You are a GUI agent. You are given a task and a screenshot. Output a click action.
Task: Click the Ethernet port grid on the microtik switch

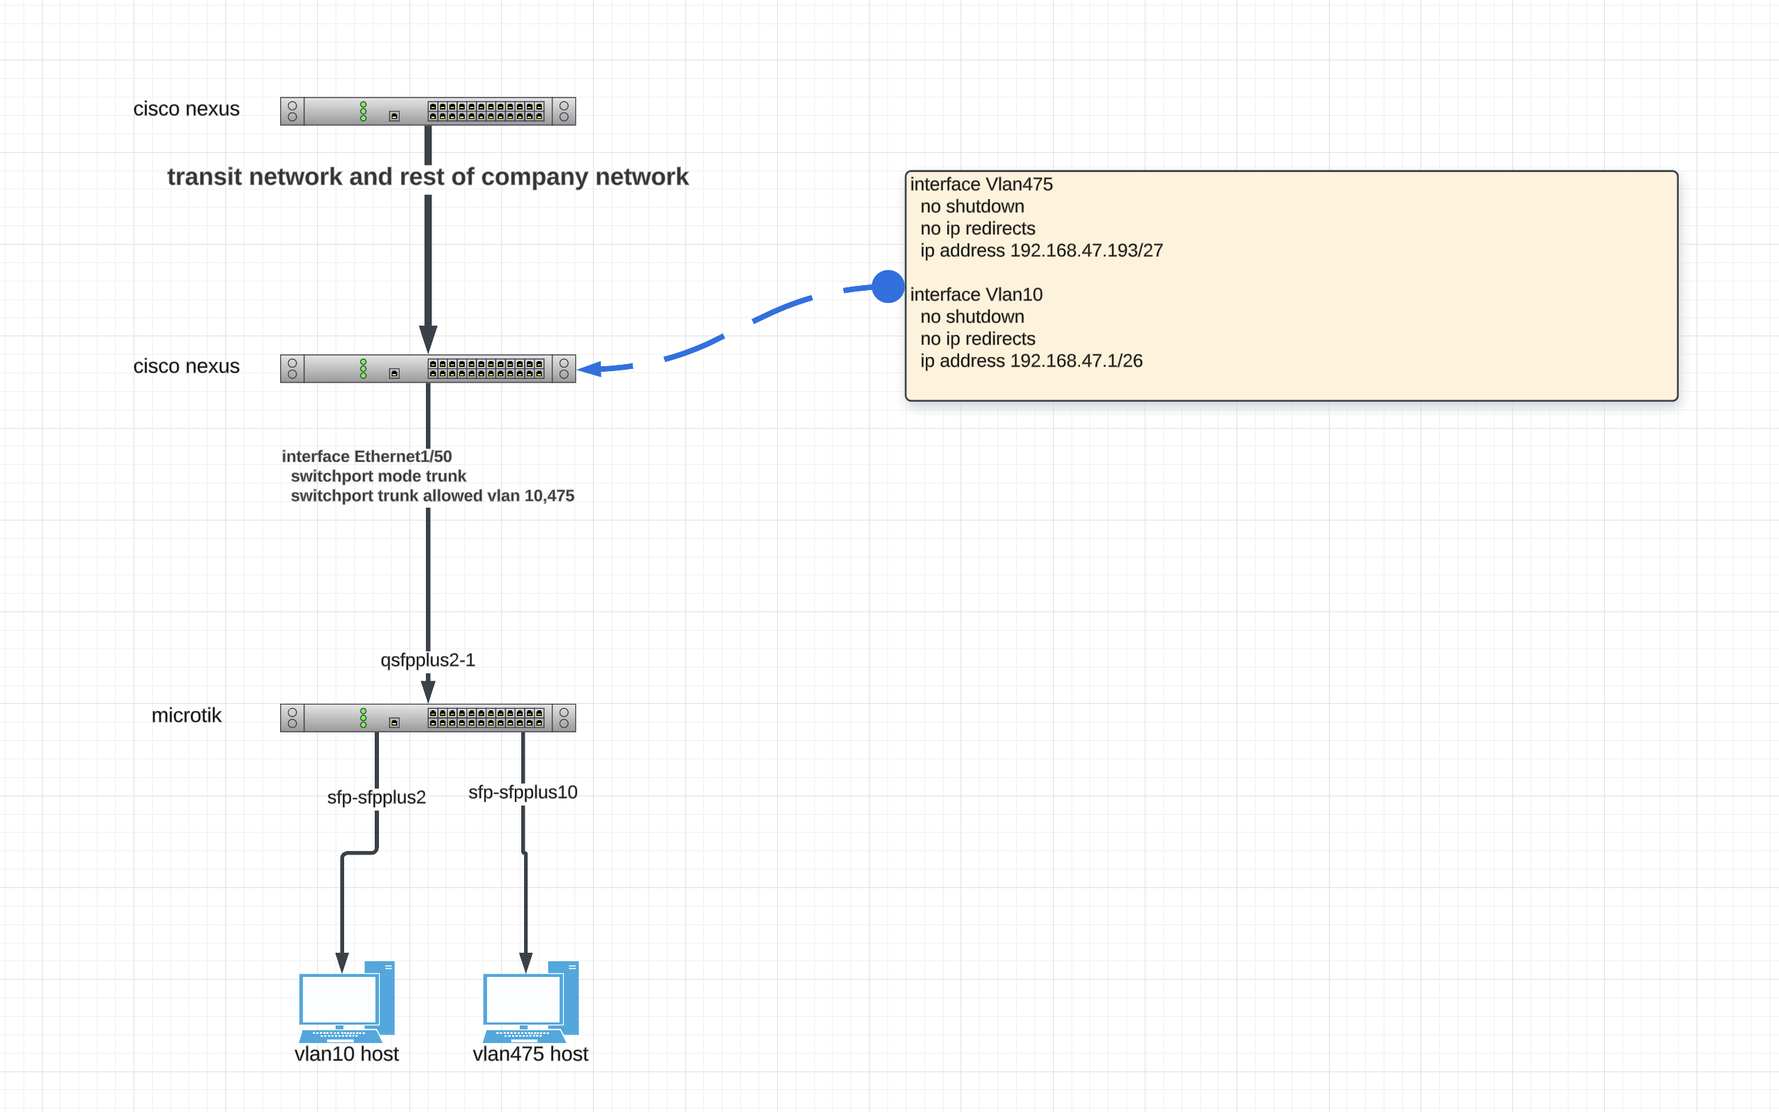click(486, 717)
